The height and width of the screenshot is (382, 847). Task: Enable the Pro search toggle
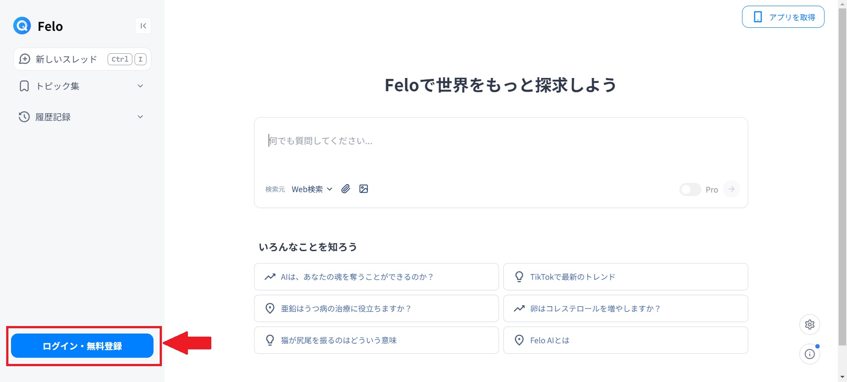coord(690,189)
